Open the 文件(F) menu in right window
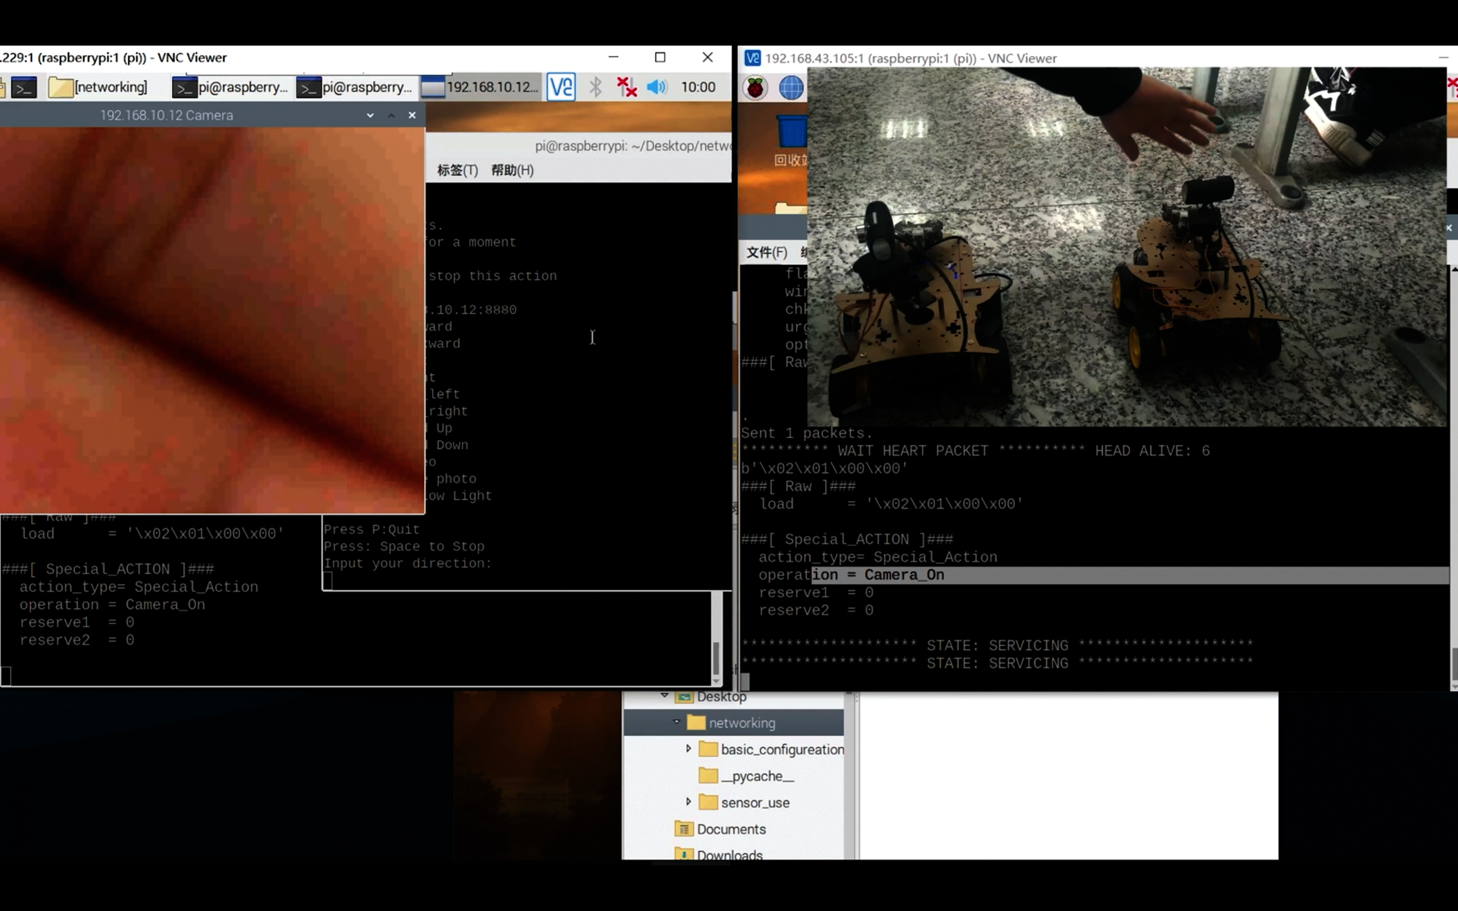The image size is (1458, 911). coord(766,253)
